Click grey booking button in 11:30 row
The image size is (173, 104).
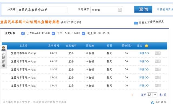point(158,69)
